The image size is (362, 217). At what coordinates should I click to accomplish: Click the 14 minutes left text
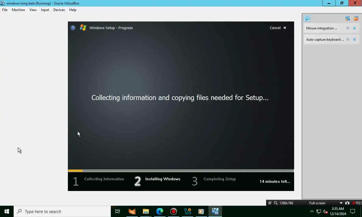pyautogui.click(x=275, y=181)
